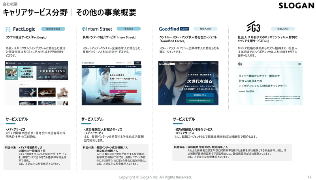Click EXECUTIVE banner in FactLogic screenshot
Image resolution: width=316 pixels, height=180 pixels.
coord(53,73)
